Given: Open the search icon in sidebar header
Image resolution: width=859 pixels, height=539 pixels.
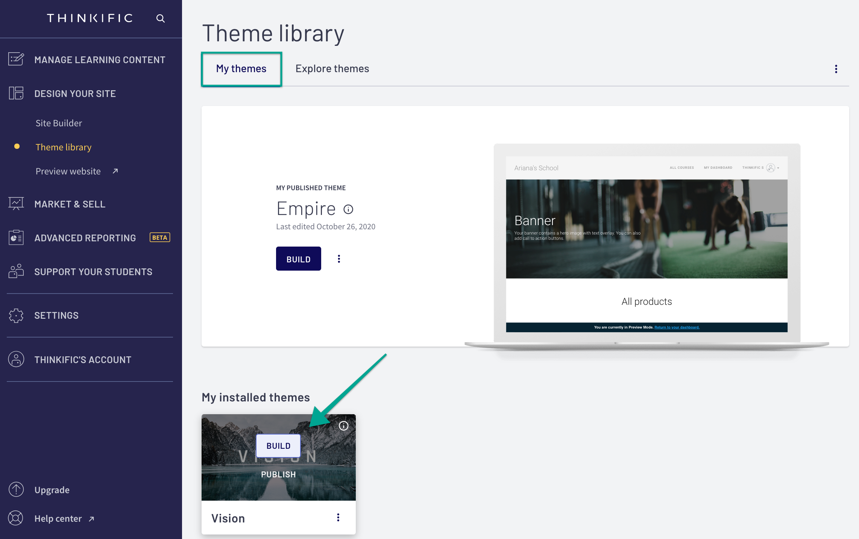Looking at the screenshot, I should tap(161, 18).
